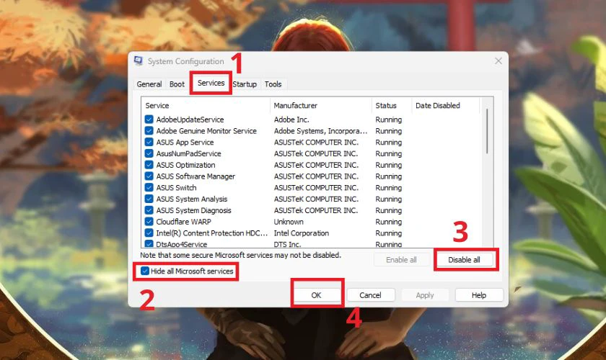606x360 pixels.
Task: Click 'Intel Corporation' manufacturer cell
Action: coord(302,233)
